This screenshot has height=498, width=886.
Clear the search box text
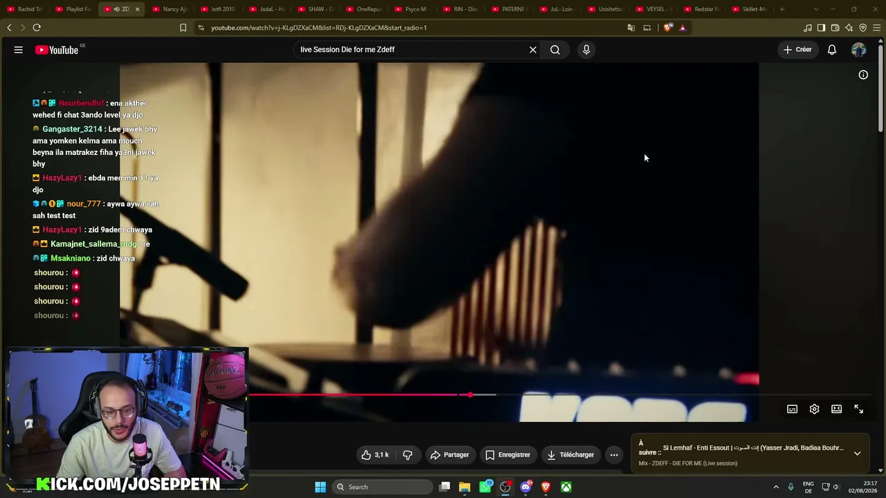click(x=533, y=50)
